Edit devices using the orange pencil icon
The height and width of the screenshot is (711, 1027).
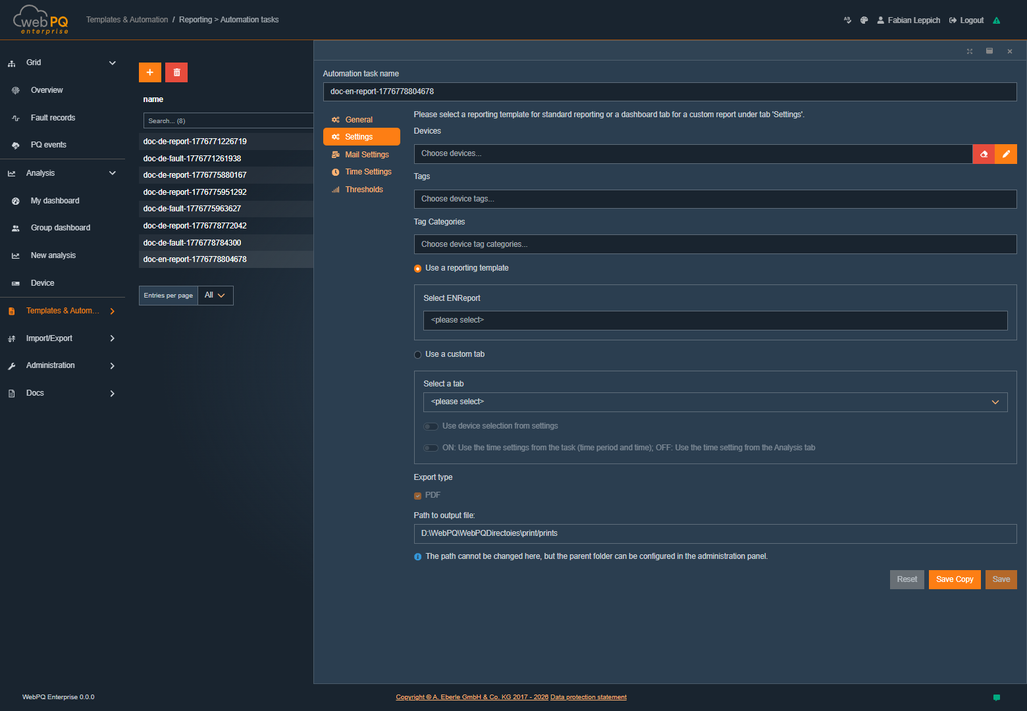[x=1006, y=153]
